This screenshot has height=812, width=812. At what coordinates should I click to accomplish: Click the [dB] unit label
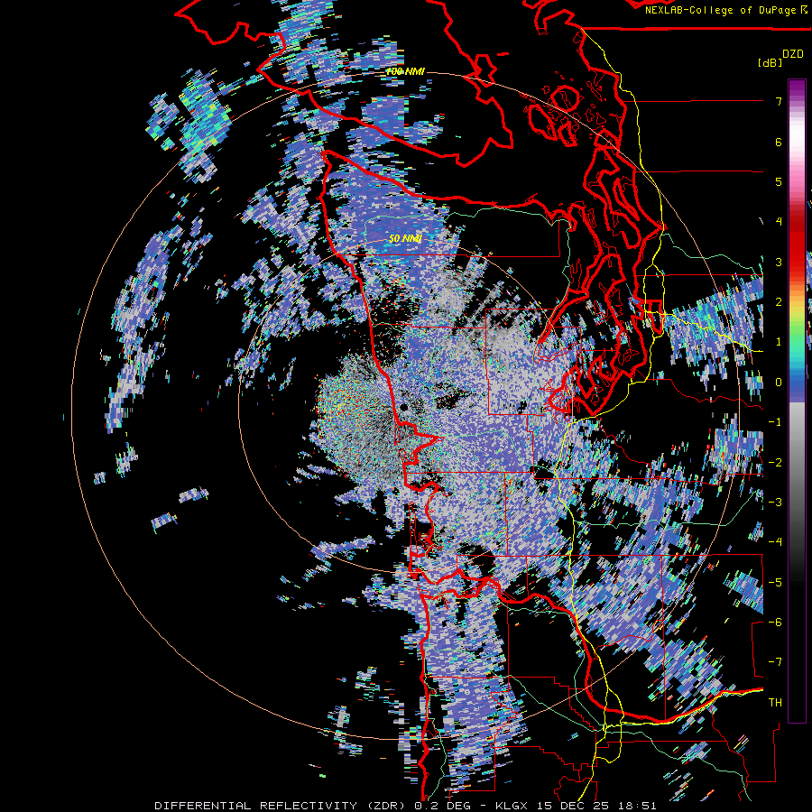click(x=769, y=62)
